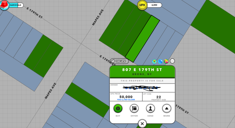Click the 100 UPX send fee badge

(119, 61)
